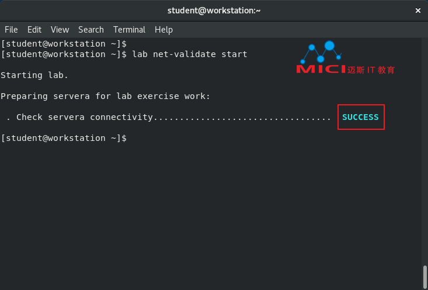This screenshot has height=290, width=428.
Task: Click the SUCCESS status text
Action: tap(360, 117)
